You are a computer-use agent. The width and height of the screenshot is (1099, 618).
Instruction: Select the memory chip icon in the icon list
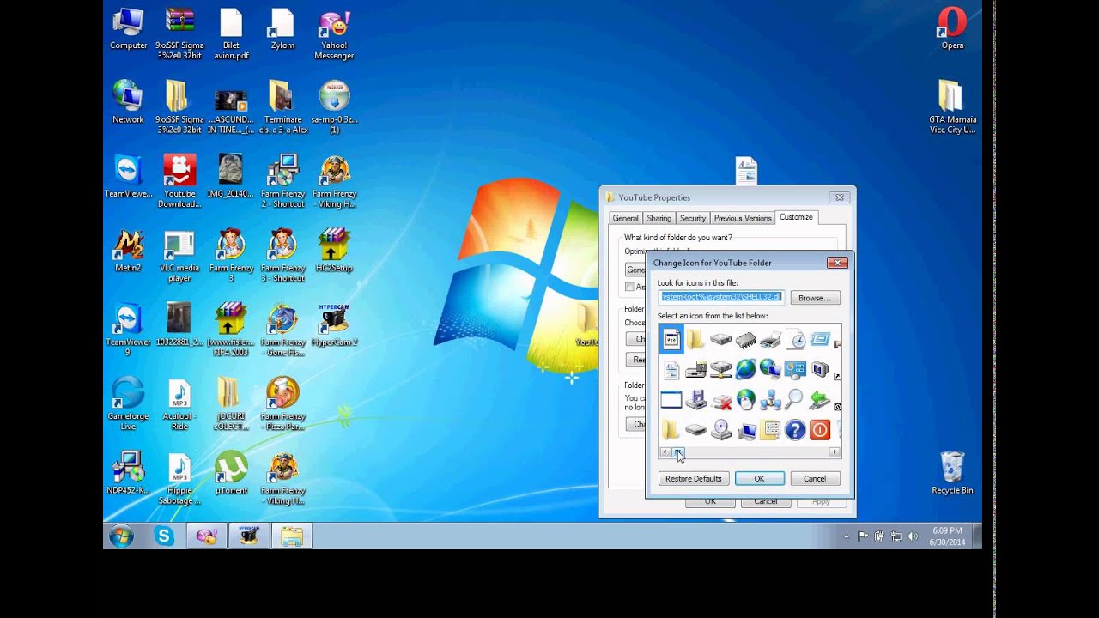click(x=745, y=341)
